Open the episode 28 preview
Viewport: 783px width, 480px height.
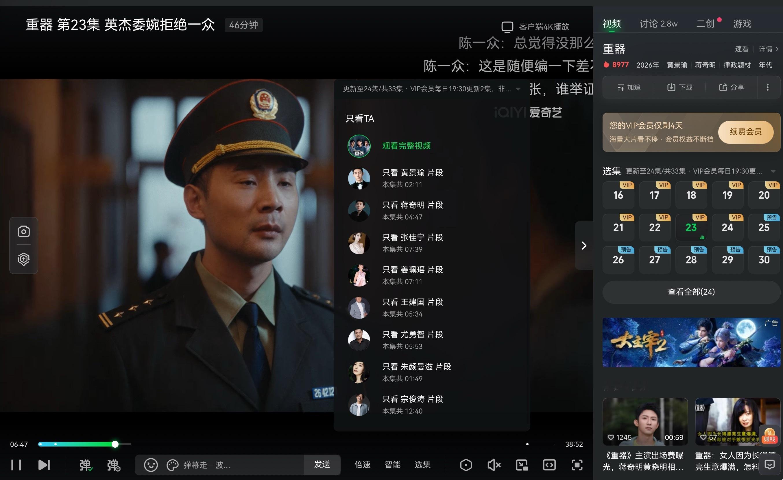click(691, 260)
